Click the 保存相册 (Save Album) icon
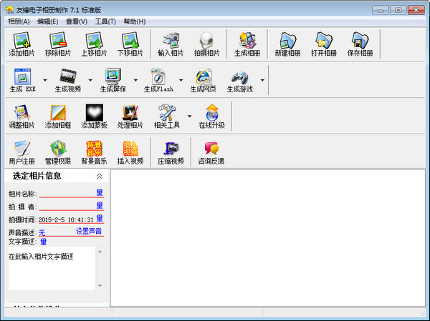This screenshot has width=430, height=321. (x=360, y=40)
